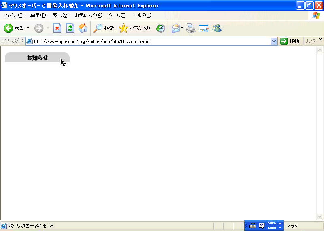The image size is (324, 231).
Task: Expand the Mail icon dropdown arrow
Action: 182,28
